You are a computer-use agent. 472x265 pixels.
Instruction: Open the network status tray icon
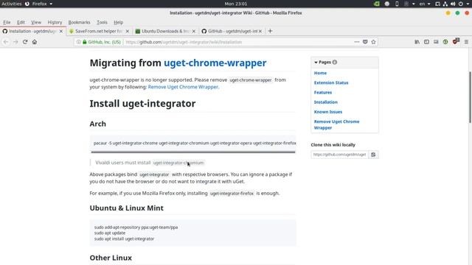445,4
